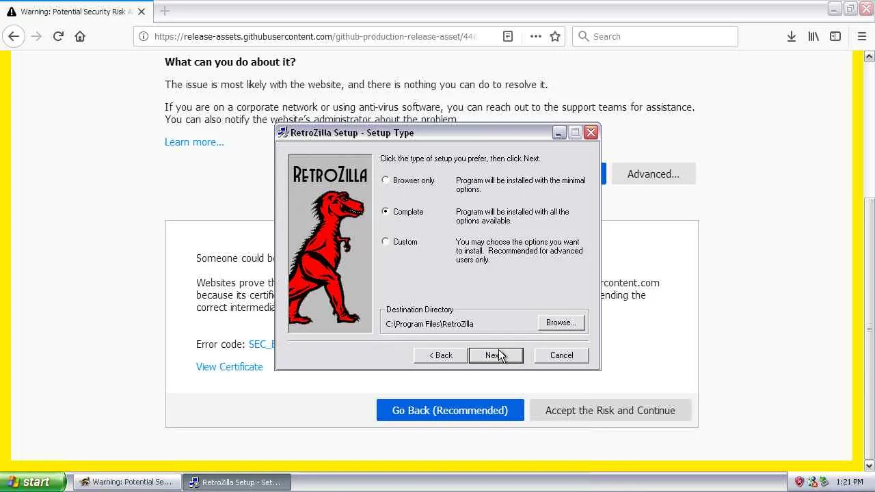Click the network tray icon with red X

click(811, 482)
